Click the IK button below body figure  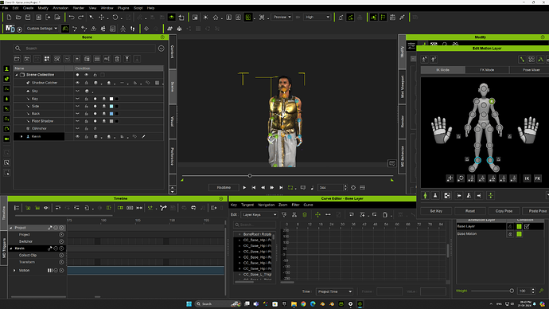(x=527, y=178)
